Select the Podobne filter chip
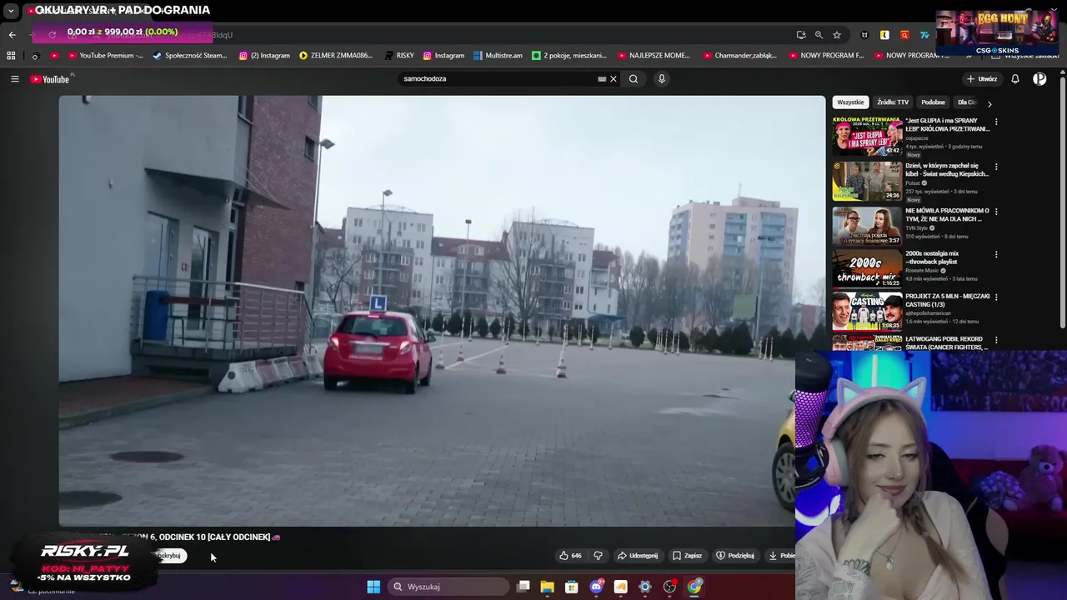This screenshot has width=1067, height=600. (x=933, y=102)
